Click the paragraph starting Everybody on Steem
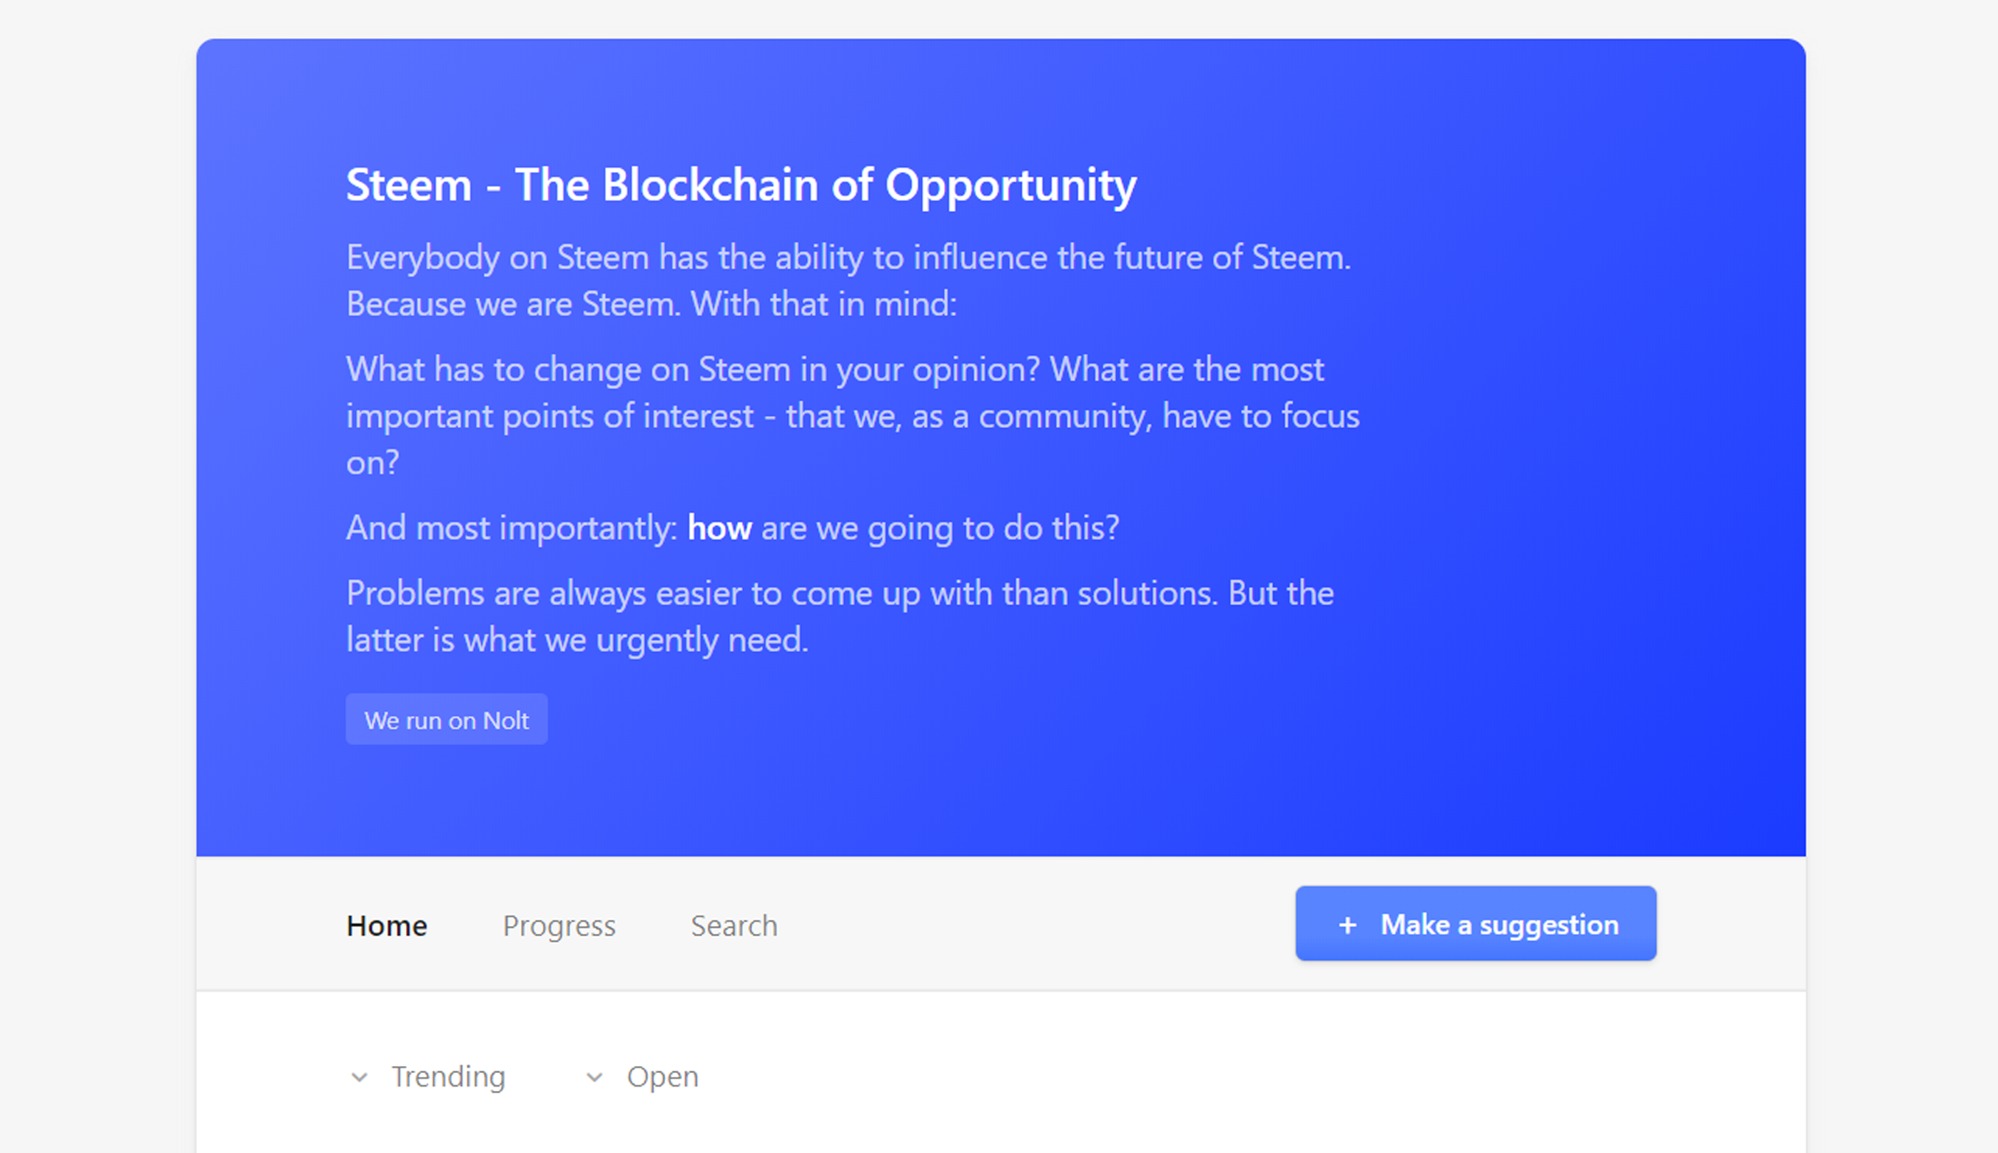The width and height of the screenshot is (1998, 1153). coord(848,280)
